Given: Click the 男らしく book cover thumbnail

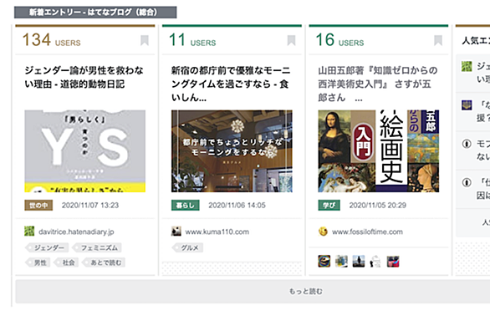Looking at the screenshot, I should pyautogui.click(x=85, y=150).
